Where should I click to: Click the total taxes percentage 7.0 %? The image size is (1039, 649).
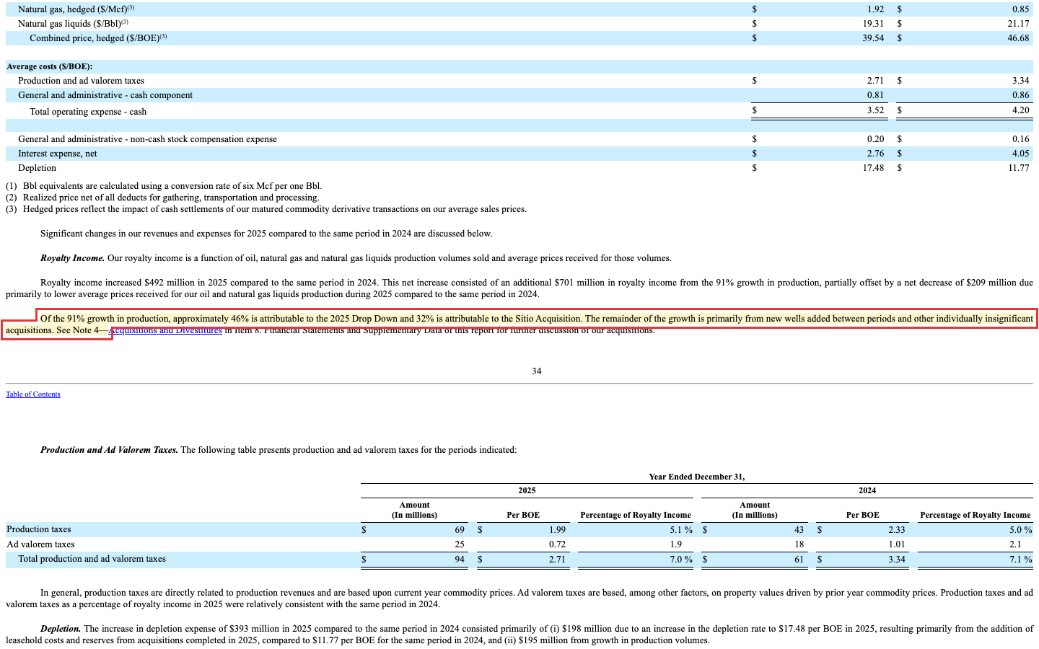tap(681, 560)
